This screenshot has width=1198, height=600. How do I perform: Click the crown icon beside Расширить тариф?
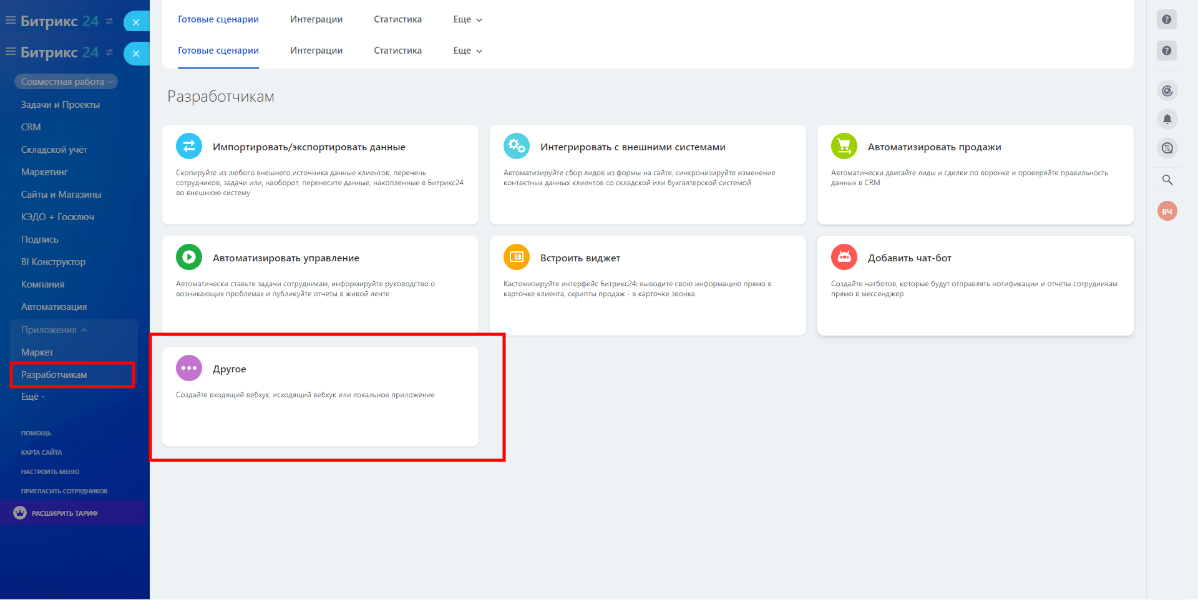tap(20, 513)
